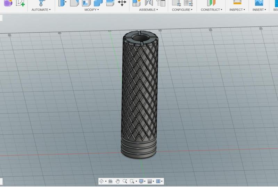This screenshot has width=278, height=187.
Task: Open the MODIFY dropdown menu
Action: (92, 10)
